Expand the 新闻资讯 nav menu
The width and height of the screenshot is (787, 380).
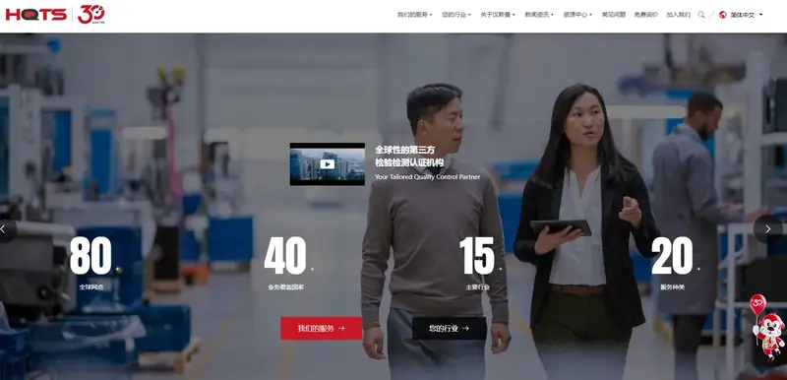pyautogui.click(x=539, y=15)
